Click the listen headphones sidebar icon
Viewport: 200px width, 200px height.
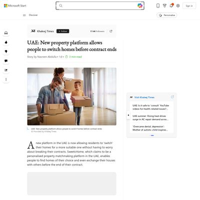[x=6, y=33]
